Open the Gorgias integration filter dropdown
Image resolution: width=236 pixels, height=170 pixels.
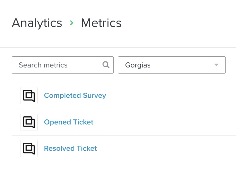[172, 65]
